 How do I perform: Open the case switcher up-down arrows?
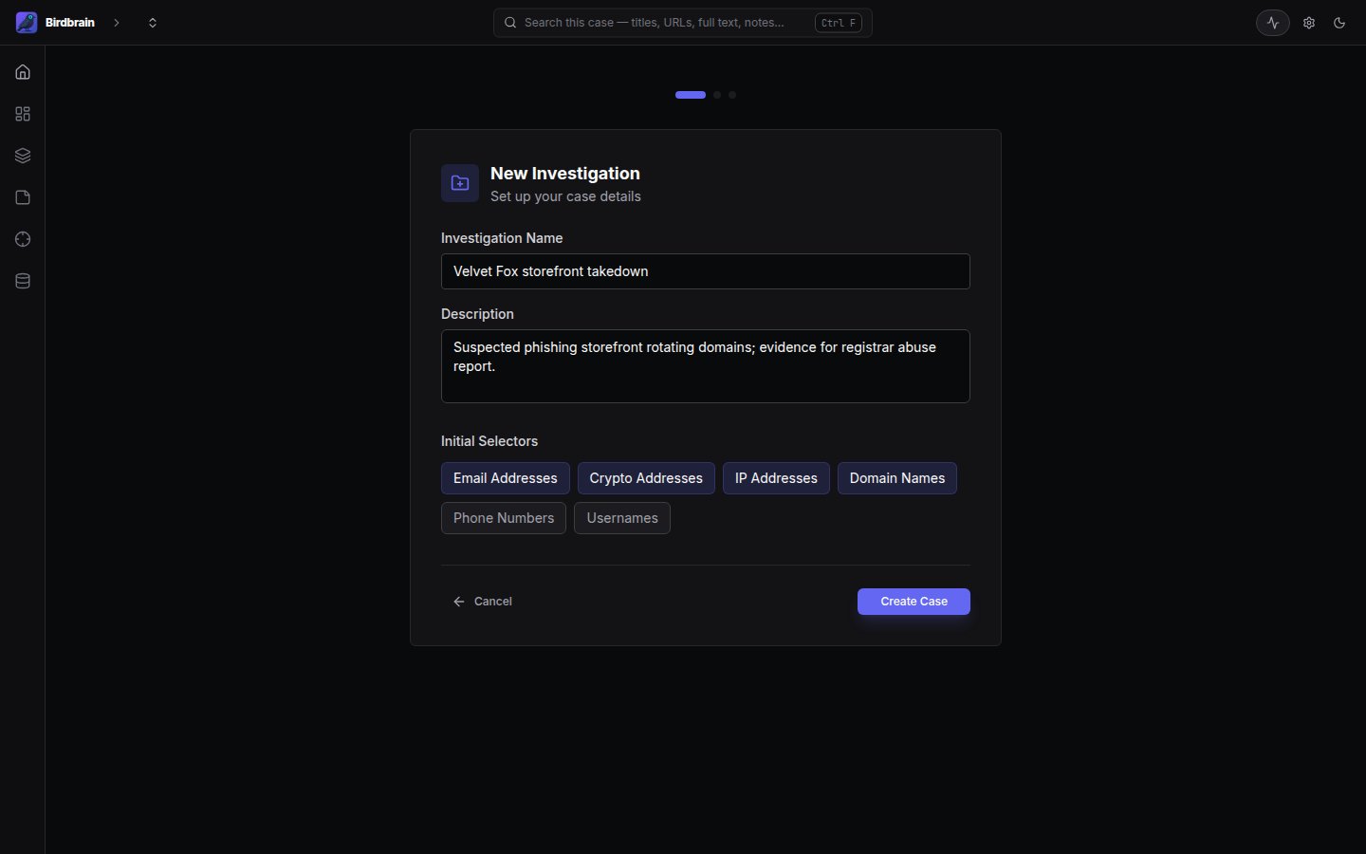pyautogui.click(x=153, y=23)
